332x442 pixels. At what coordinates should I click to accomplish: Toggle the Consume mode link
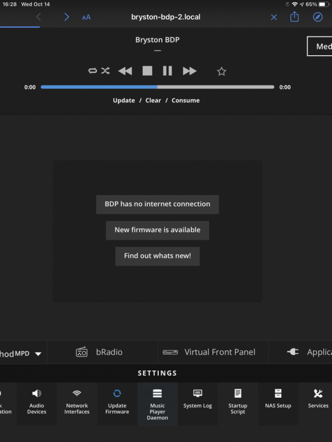[185, 101]
